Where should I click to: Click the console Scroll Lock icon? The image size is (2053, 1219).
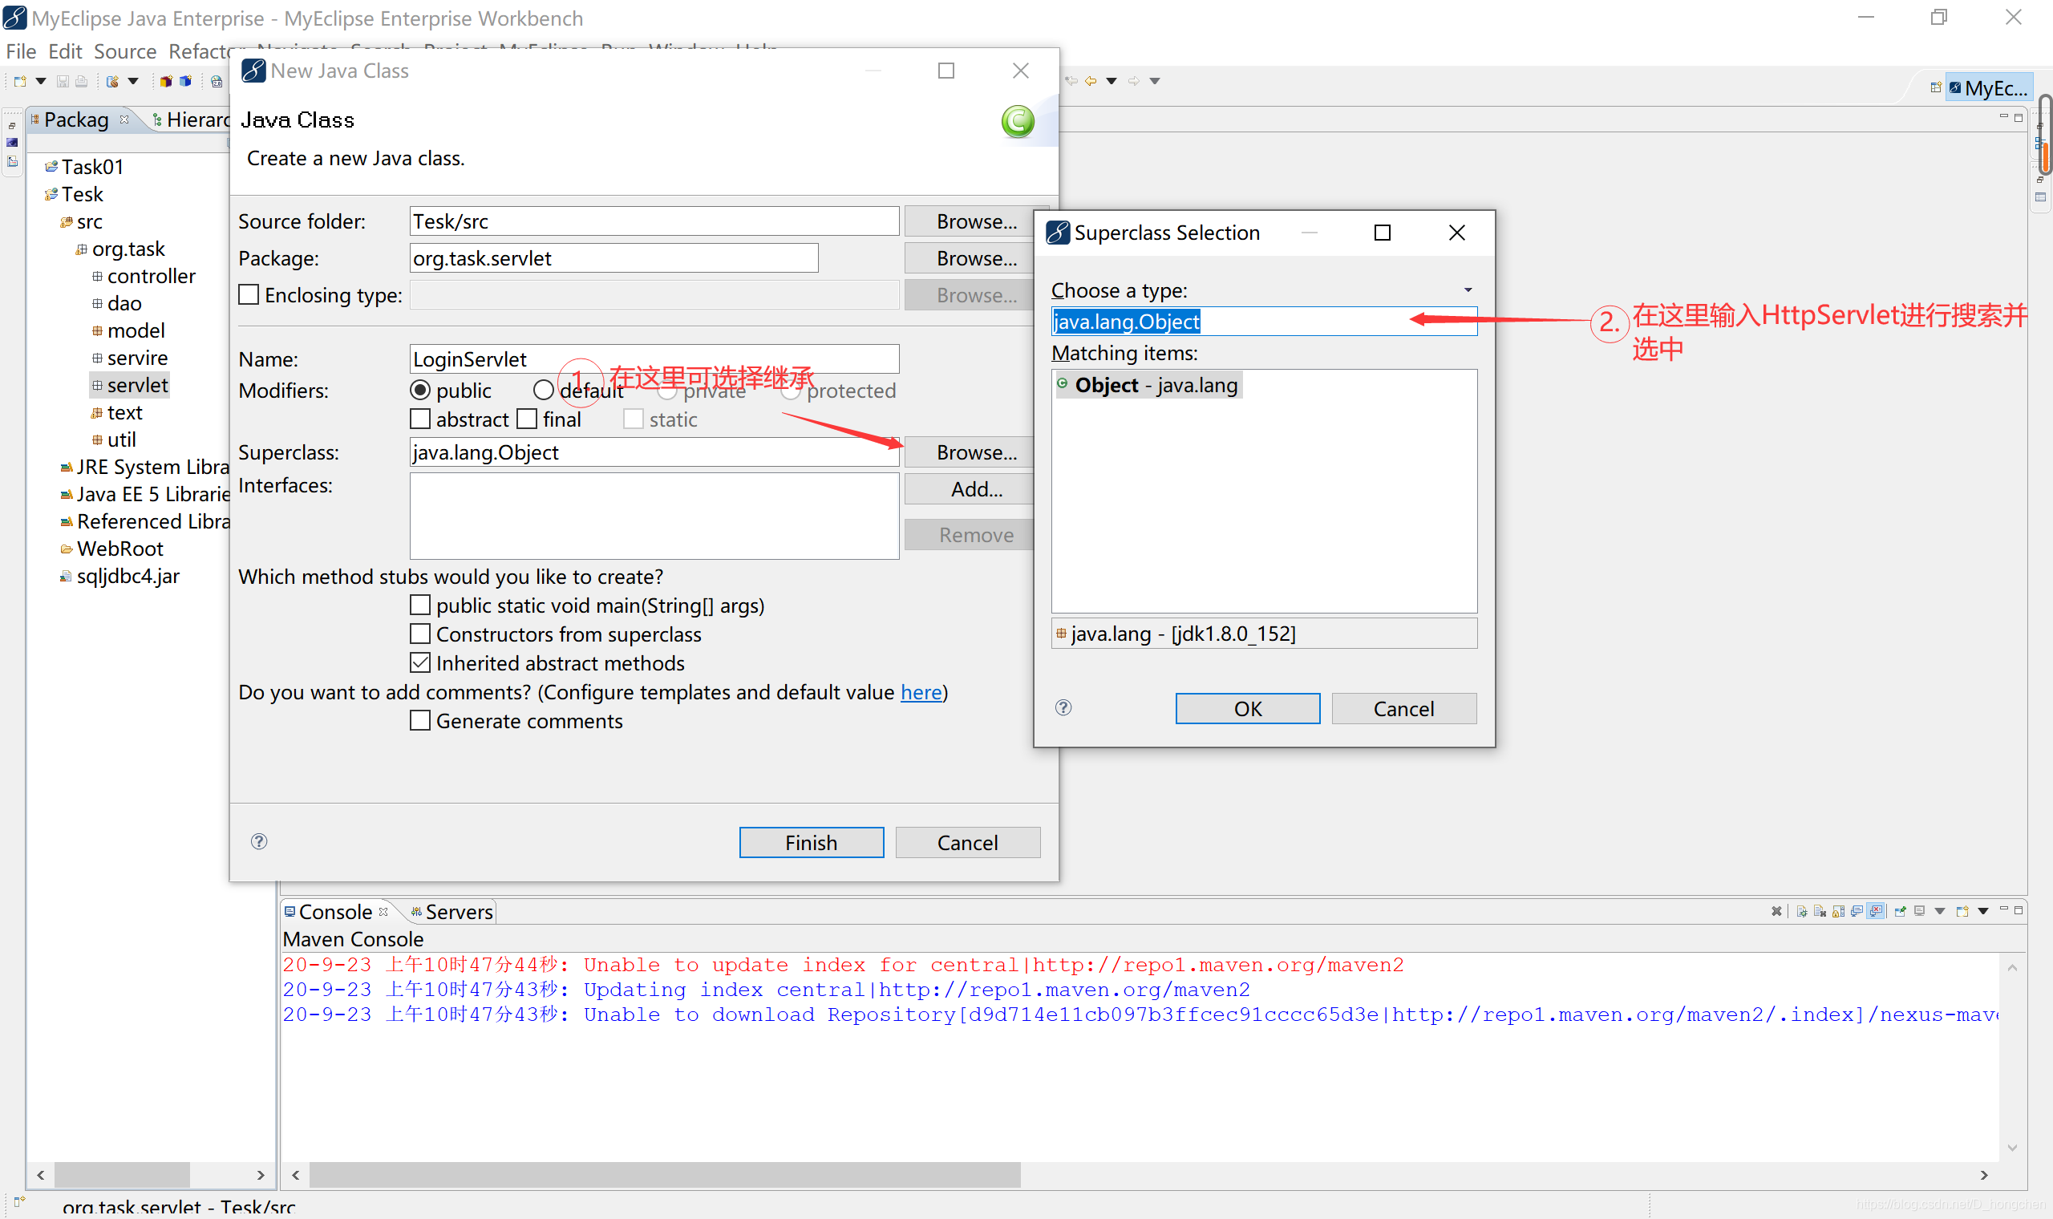pos(1839,911)
